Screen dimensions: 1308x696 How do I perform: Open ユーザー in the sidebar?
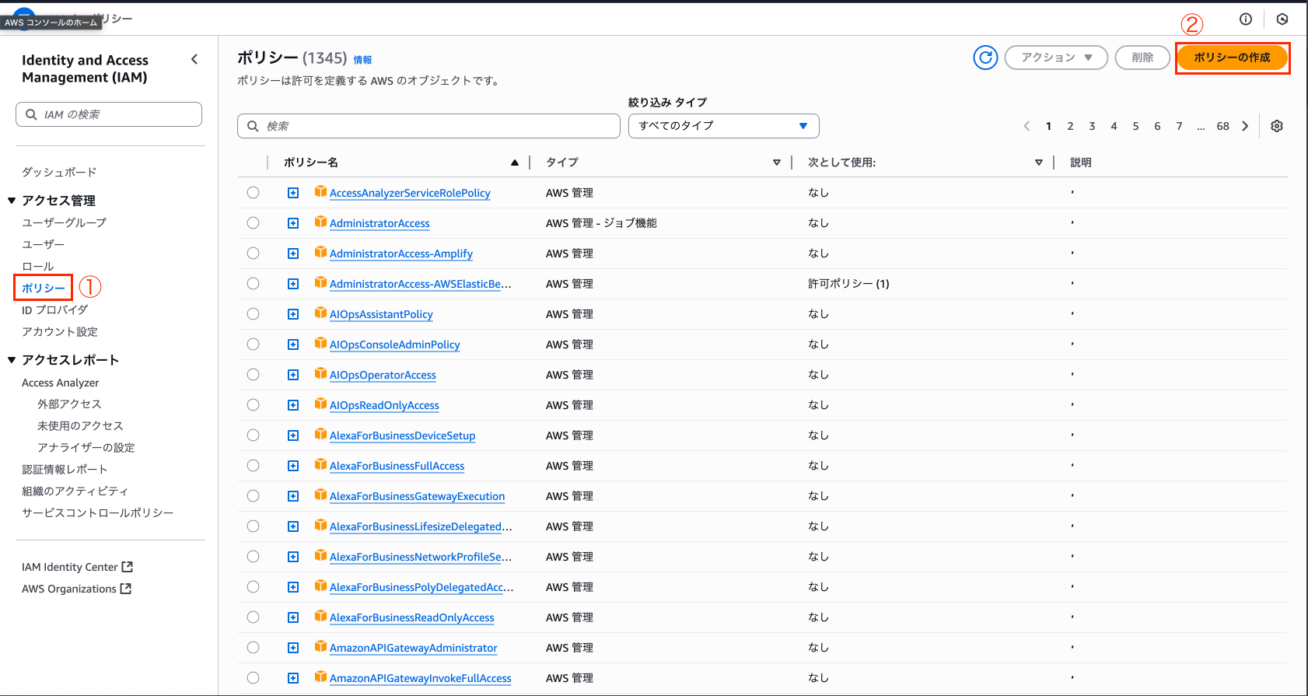pos(43,244)
